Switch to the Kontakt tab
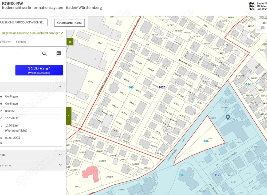 (x=21, y=42)
